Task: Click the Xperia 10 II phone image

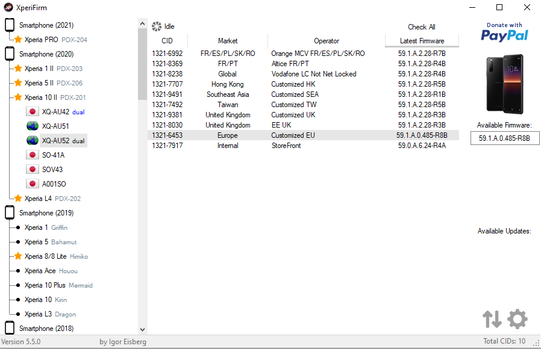Action: coord(505,84)
